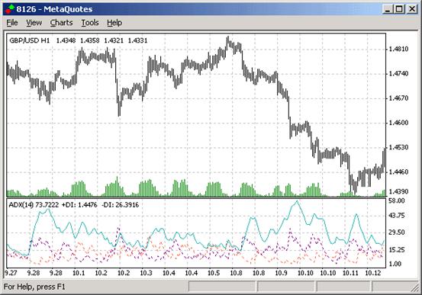This screenshot has height=295, width=422.
Task: Click the 10.5 date axis label
Action: point(214,273)
